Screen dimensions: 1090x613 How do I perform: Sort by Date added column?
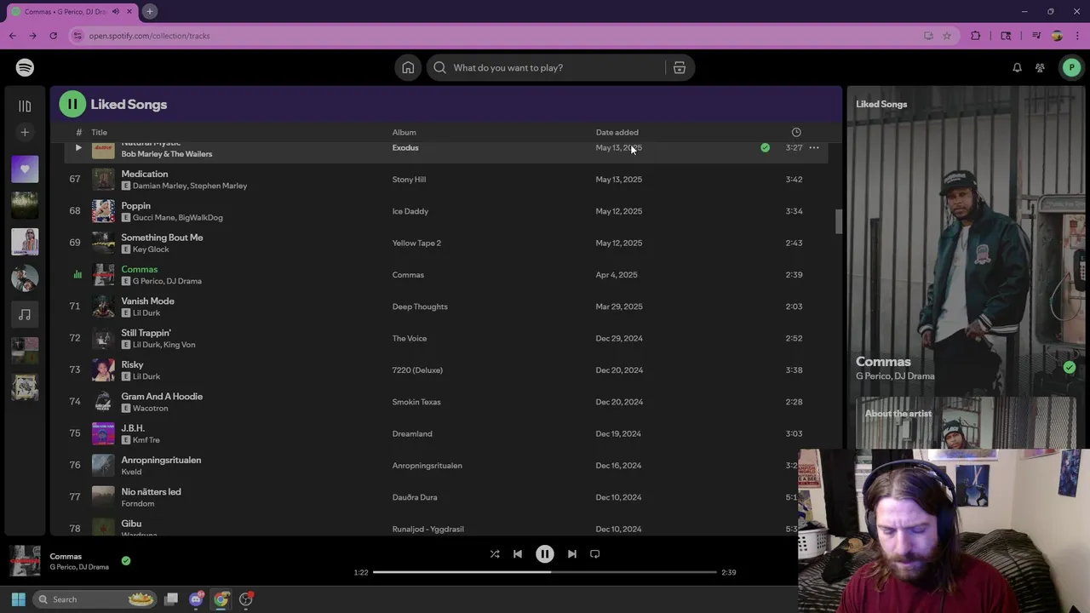617,132
